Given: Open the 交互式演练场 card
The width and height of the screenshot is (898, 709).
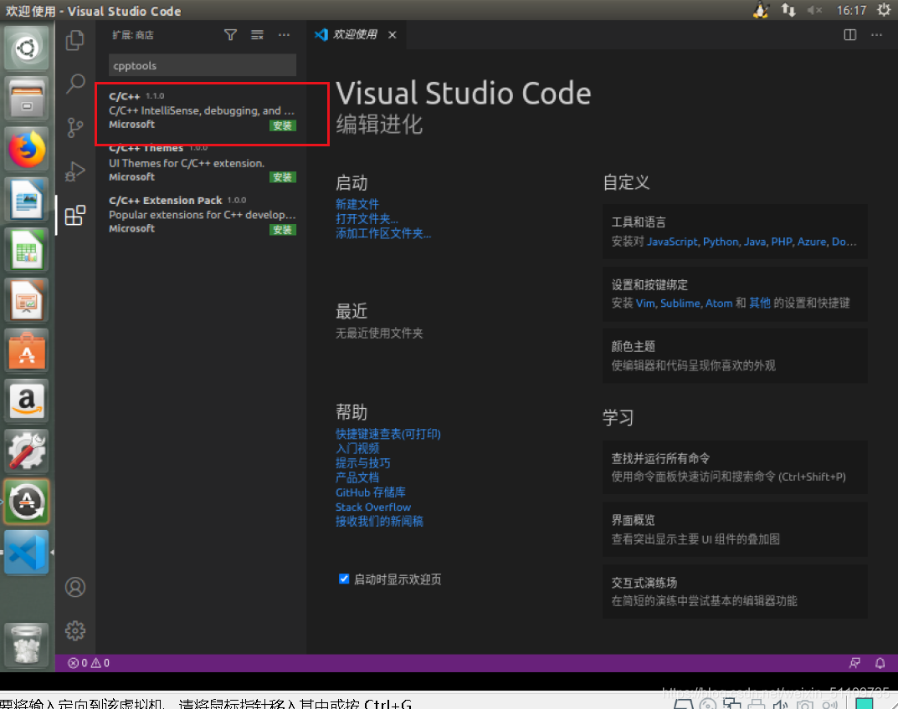Looking at the screenshot, I should pyautogui.click(x=734, y=591).
